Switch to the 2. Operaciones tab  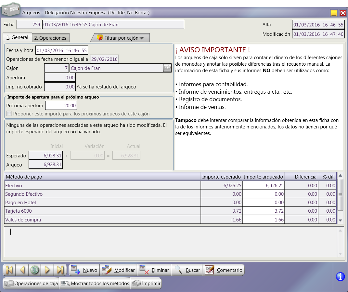(51, 38)
